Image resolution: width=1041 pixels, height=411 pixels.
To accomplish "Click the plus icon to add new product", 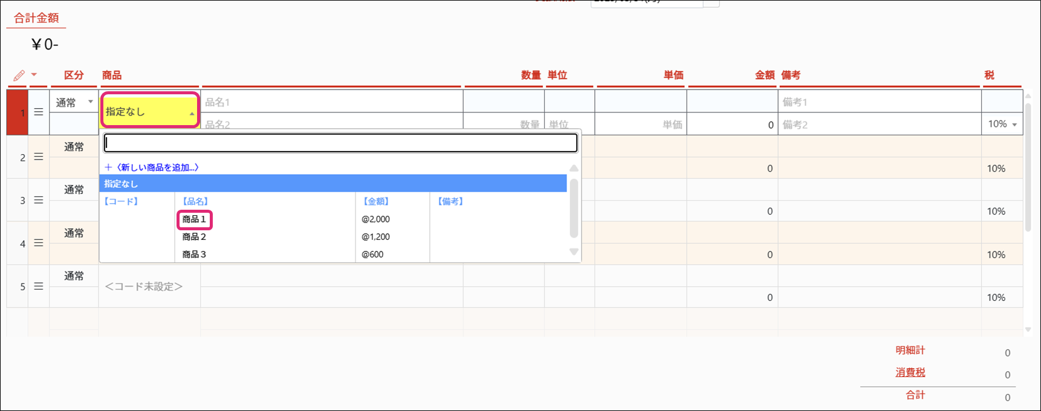I will 108,167.
